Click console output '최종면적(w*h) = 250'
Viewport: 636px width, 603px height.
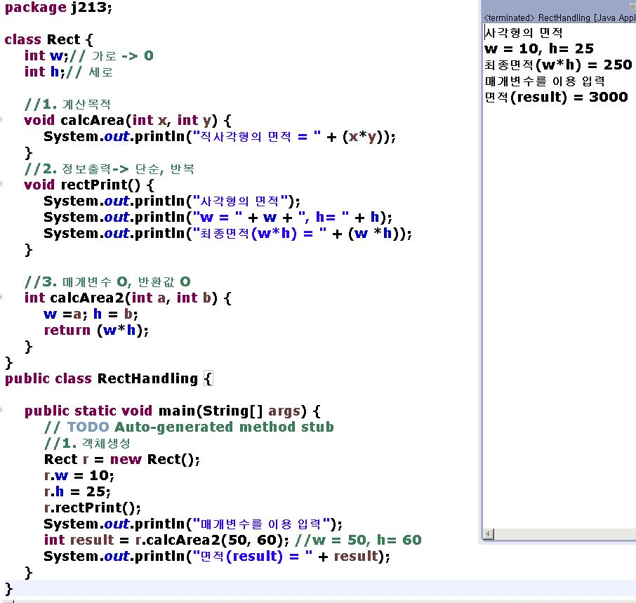click(558, 65)
